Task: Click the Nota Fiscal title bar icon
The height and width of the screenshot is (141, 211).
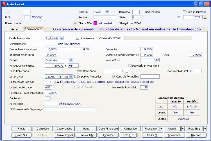Action: 4,4
